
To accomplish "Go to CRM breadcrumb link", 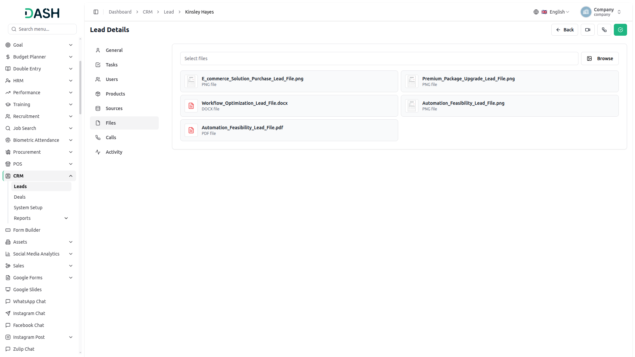I will (x=148, y=12).
